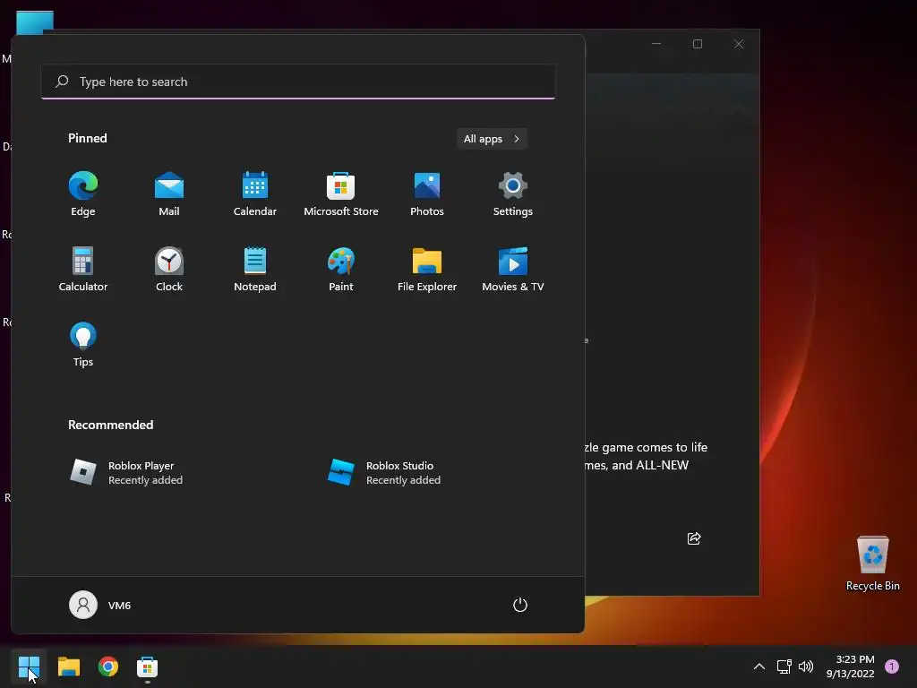Screen dimensions: 917x688
Task: Focus the Type here to search box
Action: (298, 82)
